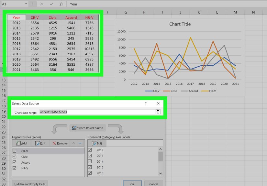The height and width of the screenshot is (186, 267).
Task: Move selected series down with arrow
Action: click(80, 143)
